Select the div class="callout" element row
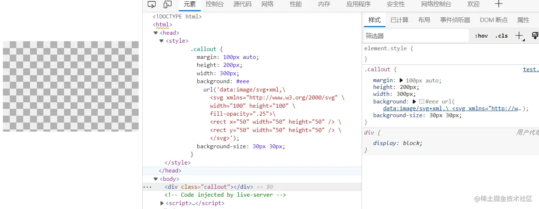The width and height of the screenshot is (539, 209). 252,187
